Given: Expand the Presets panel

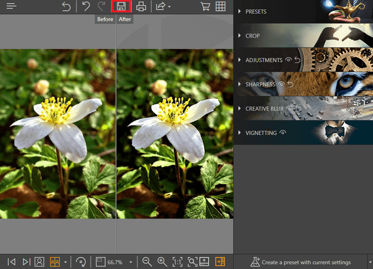Looking at the screenshot, I should point(256,11).
